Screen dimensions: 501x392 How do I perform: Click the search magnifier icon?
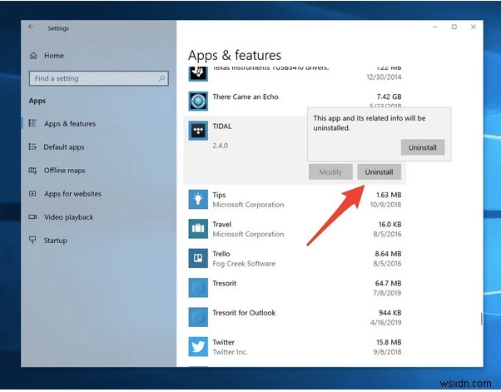(x=161, y=78)
